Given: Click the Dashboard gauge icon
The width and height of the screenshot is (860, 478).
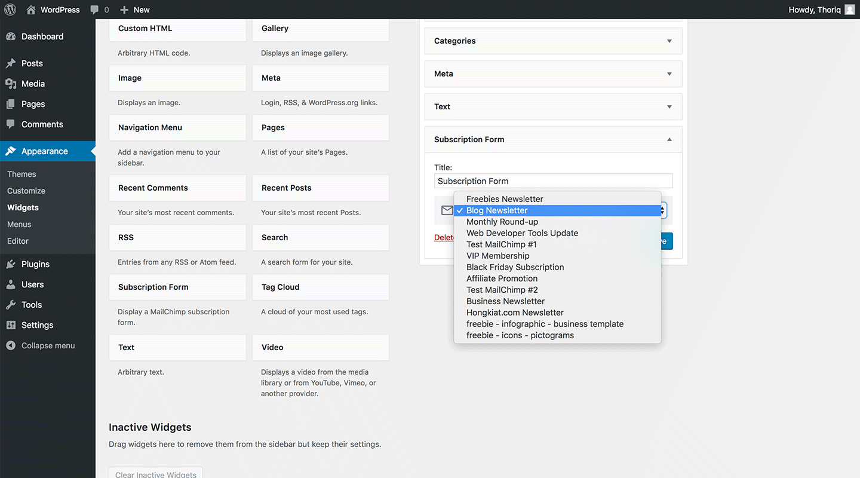Looking at the screenshot, I should point(11,36).
